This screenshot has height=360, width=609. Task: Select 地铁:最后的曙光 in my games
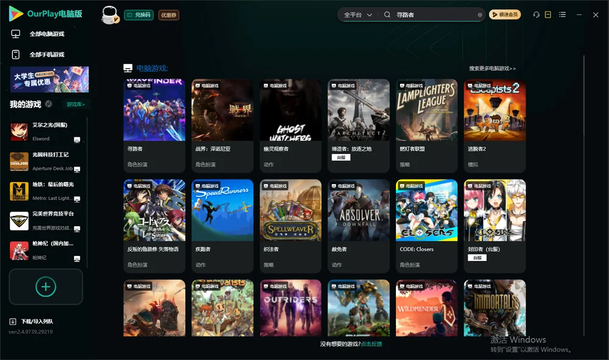tap(46, 191)
